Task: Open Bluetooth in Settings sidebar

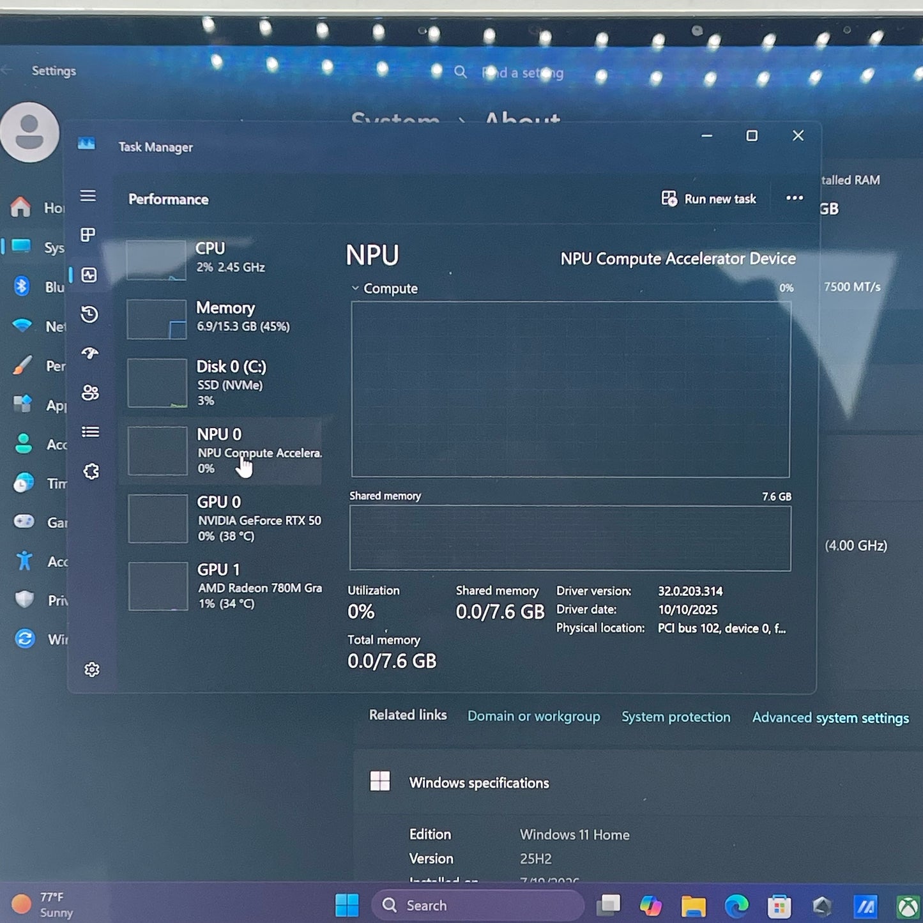Action: click(37, 287)
